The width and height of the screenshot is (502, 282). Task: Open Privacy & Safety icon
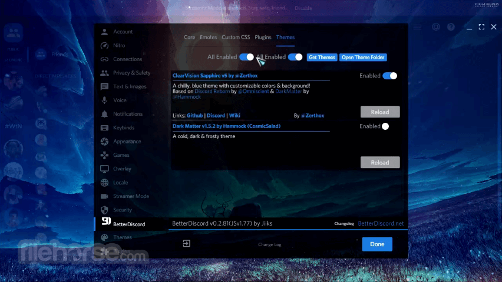pos(104,73)
